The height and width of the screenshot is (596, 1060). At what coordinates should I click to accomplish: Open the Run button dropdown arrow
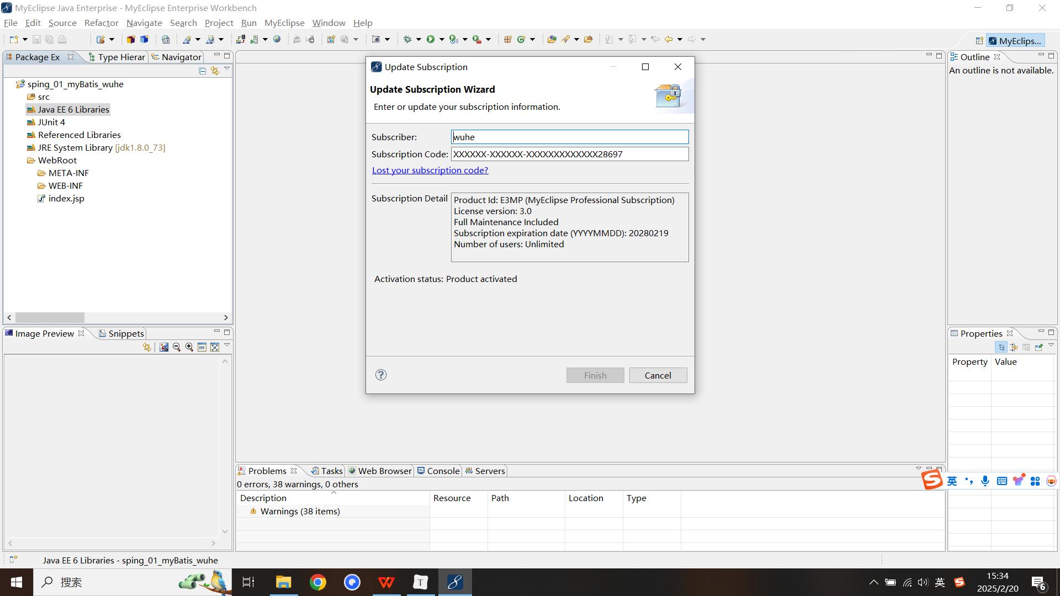(441, 39)
